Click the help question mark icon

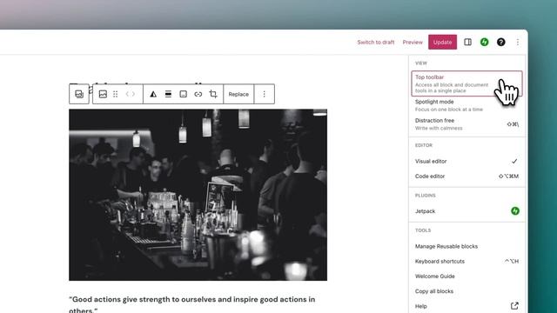501,43
